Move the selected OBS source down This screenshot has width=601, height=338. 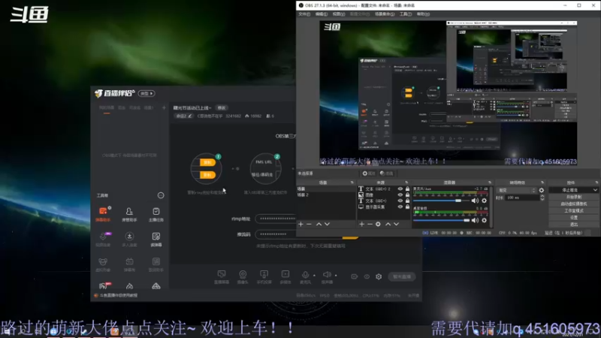[397, 224]
